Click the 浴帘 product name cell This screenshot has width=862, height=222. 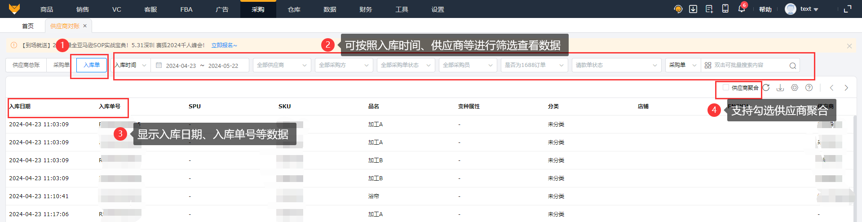pos(374,196)
